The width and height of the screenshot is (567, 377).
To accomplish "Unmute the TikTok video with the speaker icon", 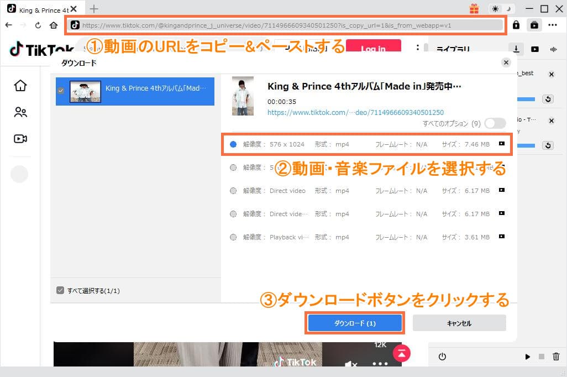I will [350, 363].
